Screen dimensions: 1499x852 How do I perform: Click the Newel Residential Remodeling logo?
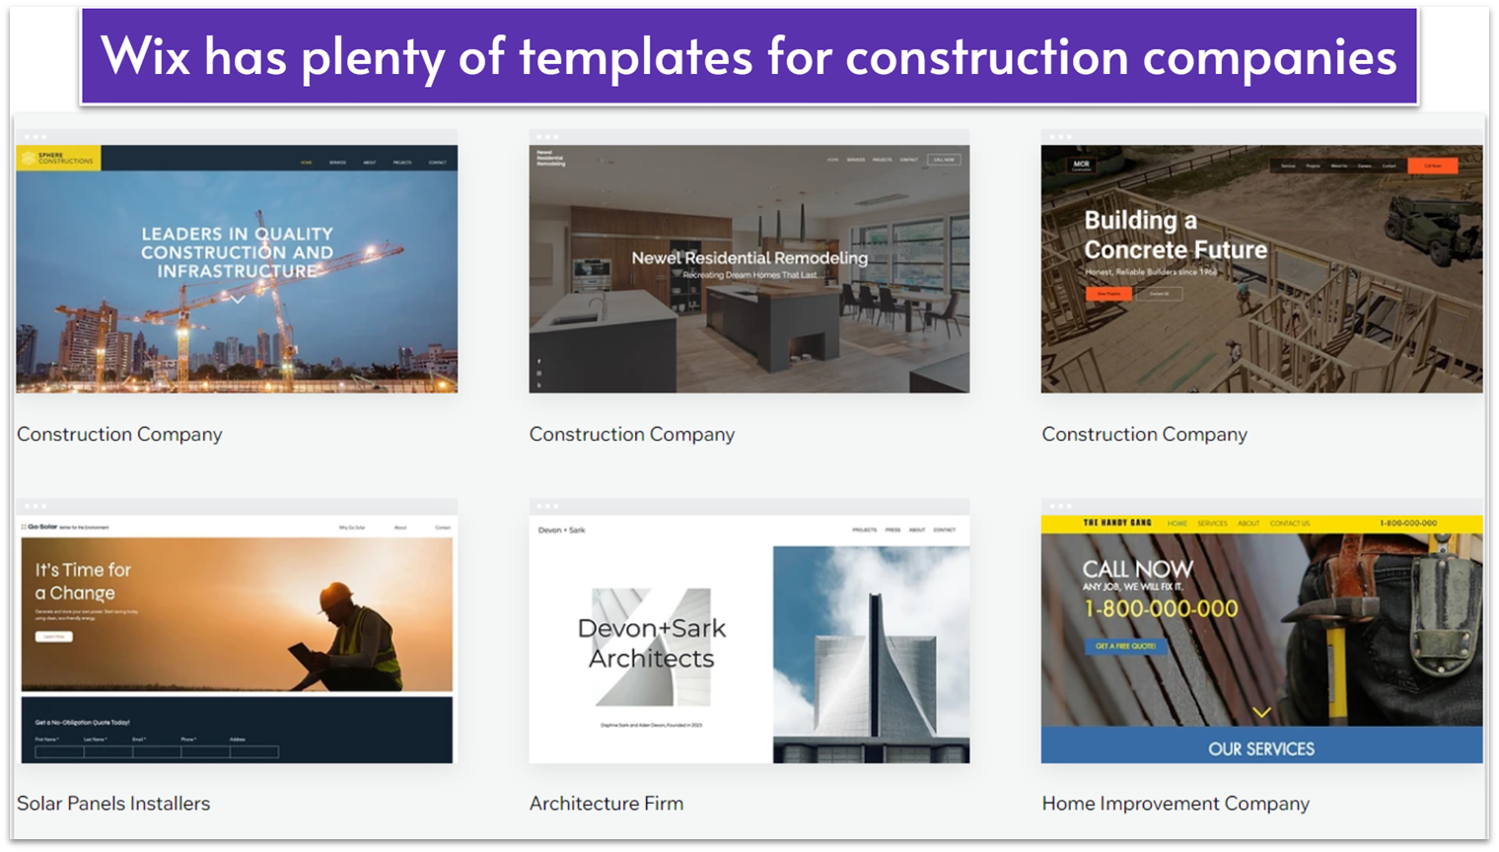click(551, 158)
